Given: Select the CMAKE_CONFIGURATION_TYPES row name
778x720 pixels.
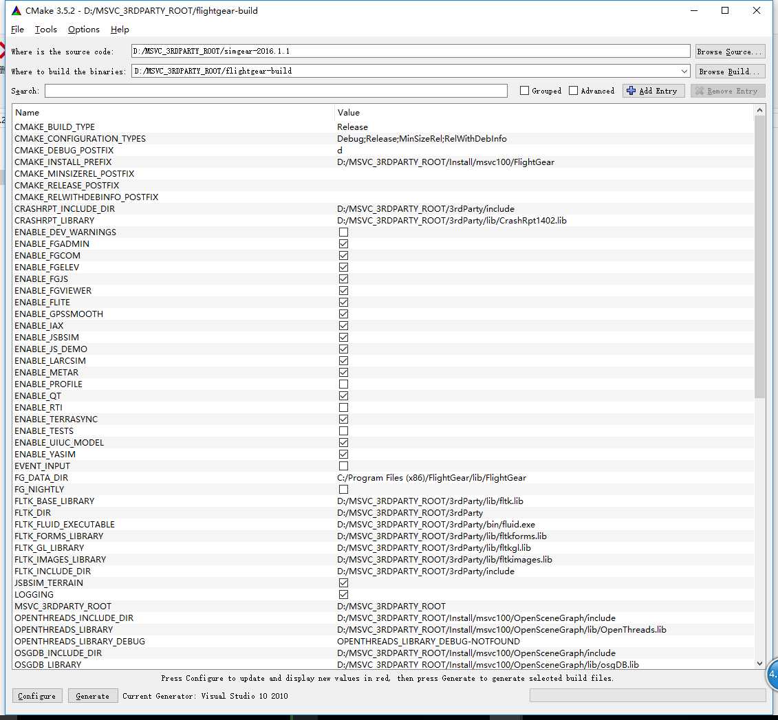Looking at the screenshot, I should pos(80,139).
